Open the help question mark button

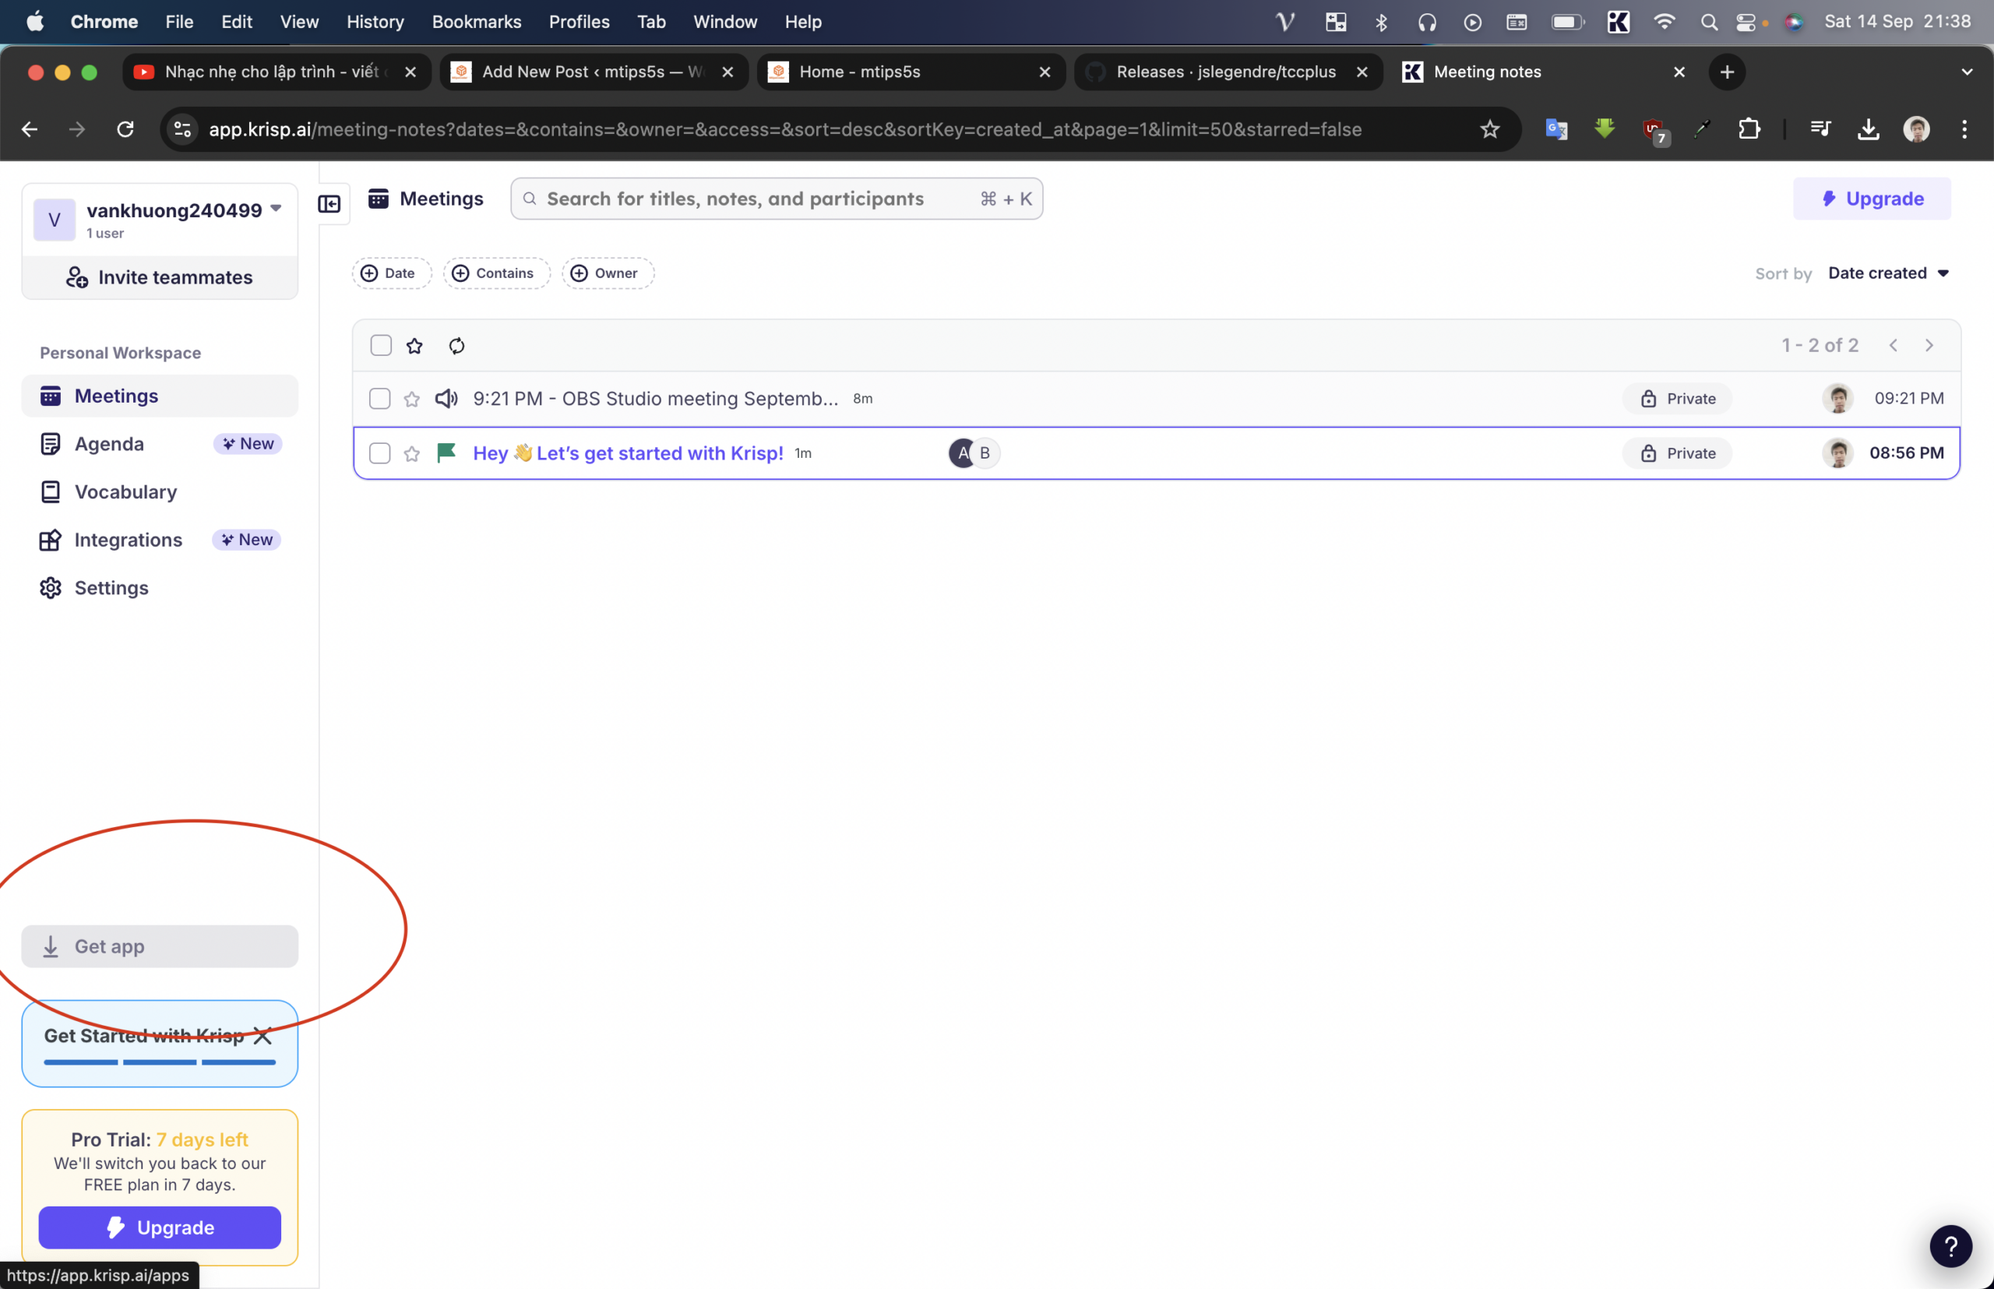point(1950,1246)
